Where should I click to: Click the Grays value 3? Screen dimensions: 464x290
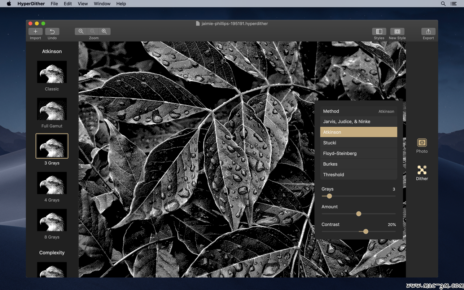point(394,189)
